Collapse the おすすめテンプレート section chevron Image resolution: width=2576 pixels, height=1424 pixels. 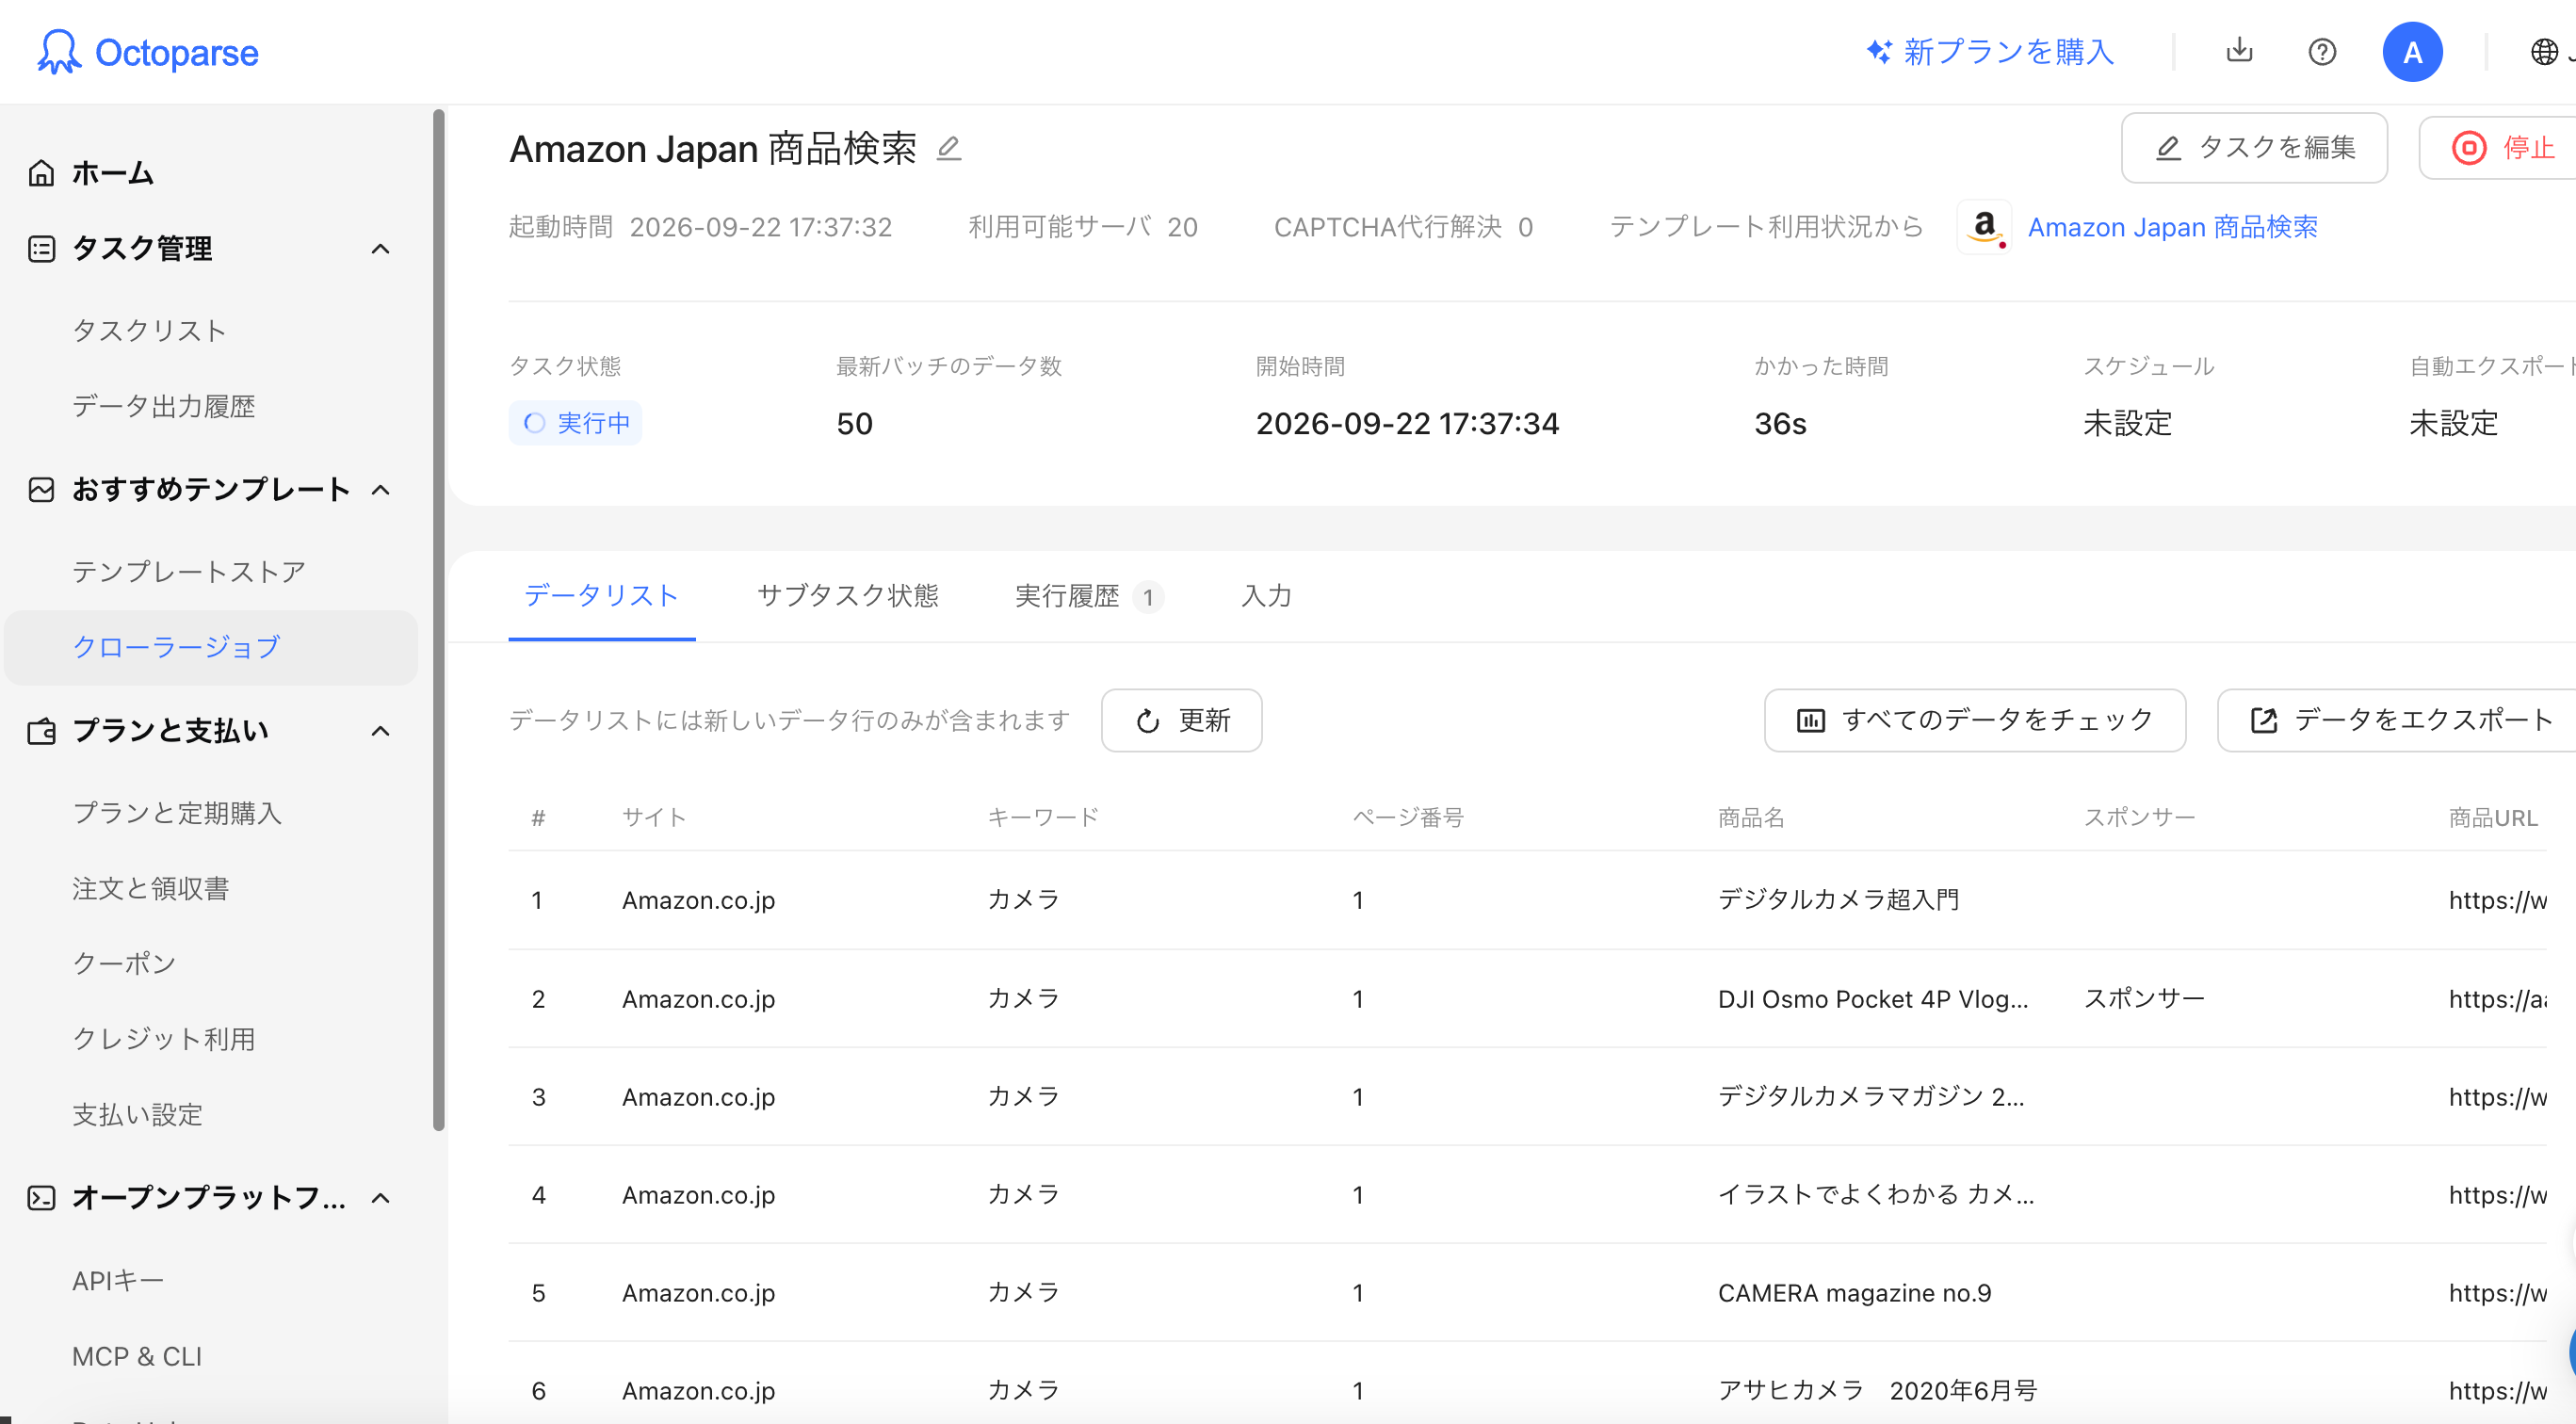click(x=380, y=489)
